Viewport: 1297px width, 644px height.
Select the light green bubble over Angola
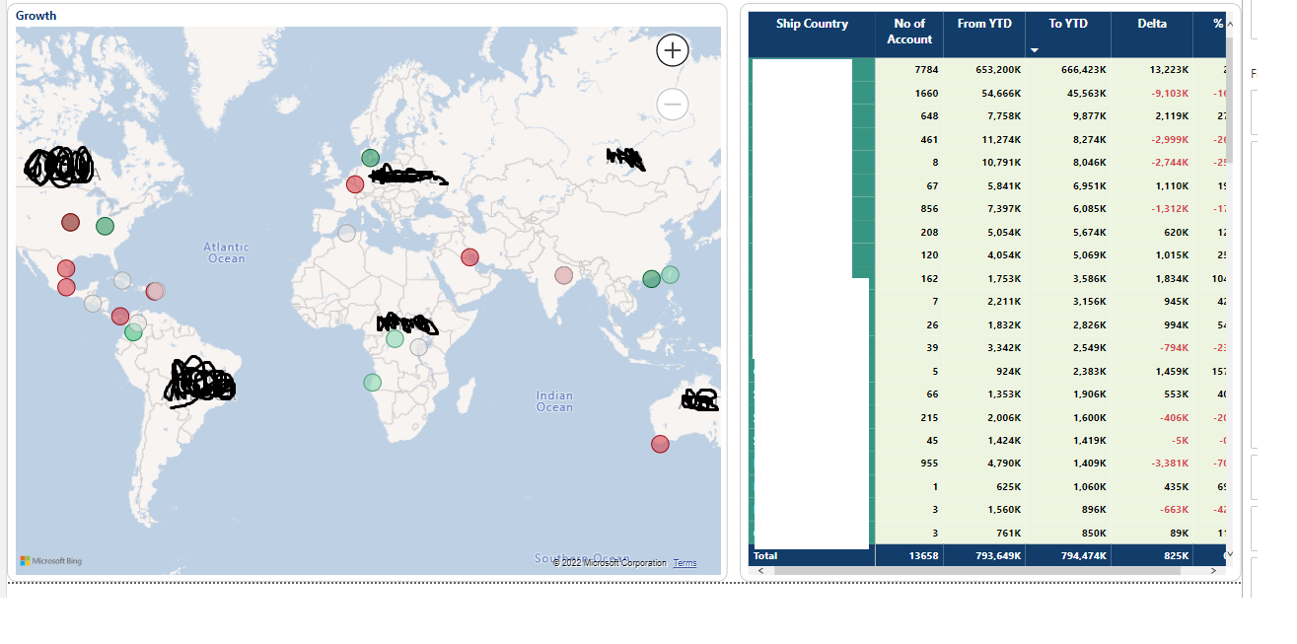(x=372, y=383)
